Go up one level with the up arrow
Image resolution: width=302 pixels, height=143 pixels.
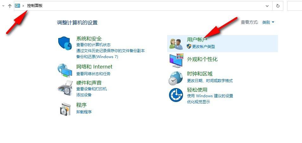(x=9, y=6)
